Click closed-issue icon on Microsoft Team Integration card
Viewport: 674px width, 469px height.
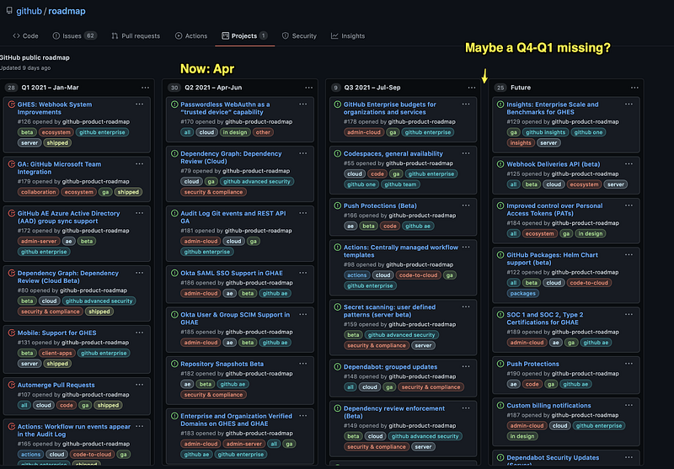point(12,164)
